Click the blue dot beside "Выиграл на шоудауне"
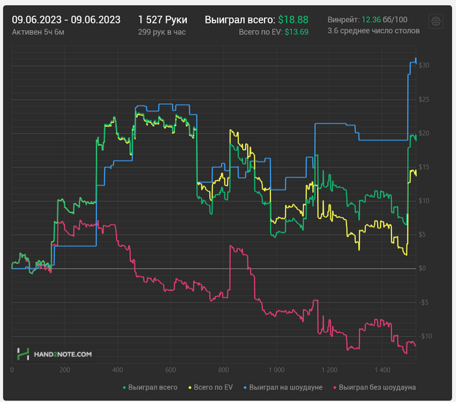 point(245,388)
